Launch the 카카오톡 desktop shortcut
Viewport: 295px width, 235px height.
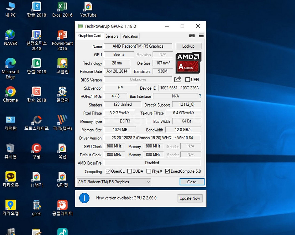(11, 179)
